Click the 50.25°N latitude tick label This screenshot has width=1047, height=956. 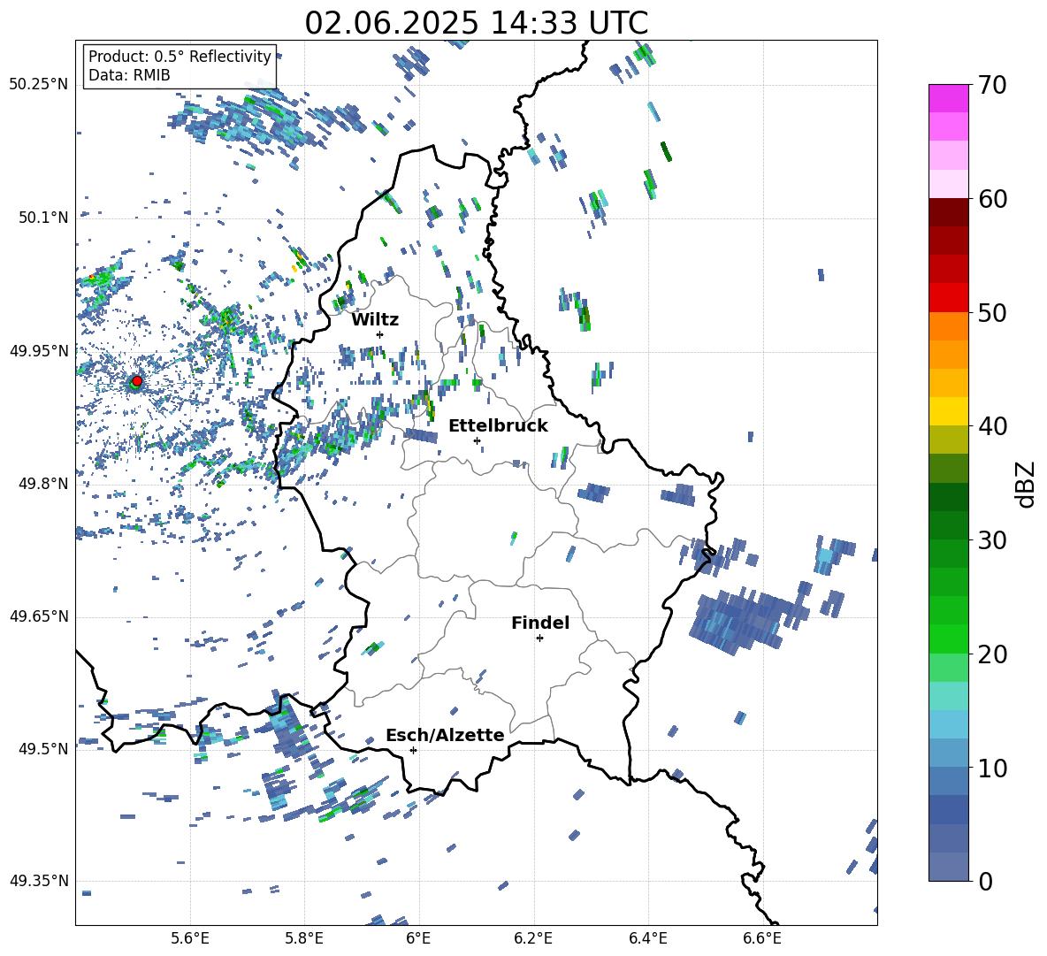[39, 85]
